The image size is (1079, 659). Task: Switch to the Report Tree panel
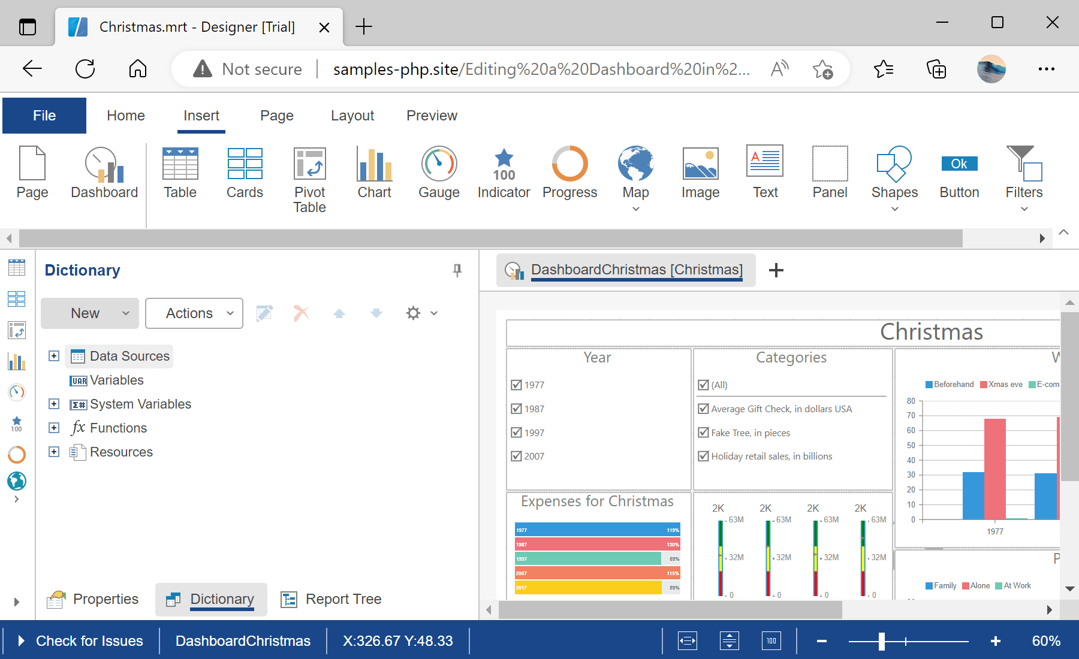tap(343, 598)
